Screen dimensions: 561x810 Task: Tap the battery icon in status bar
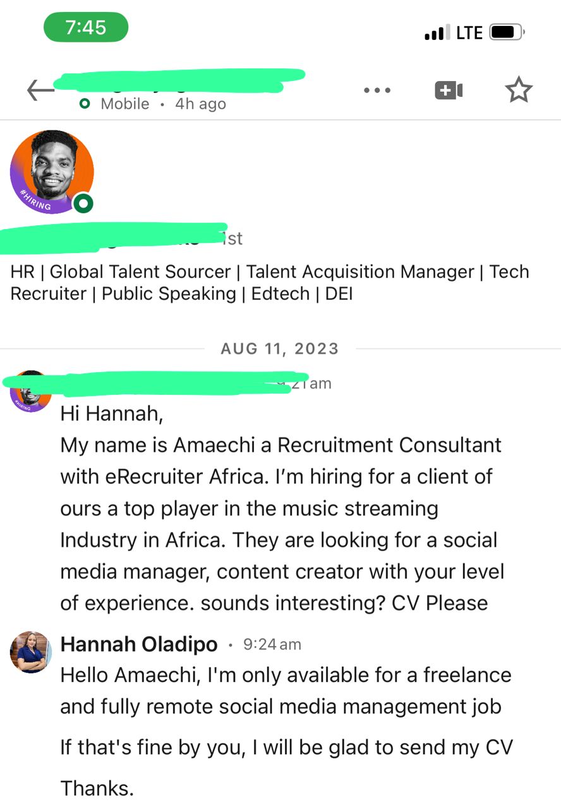[506, 32]
